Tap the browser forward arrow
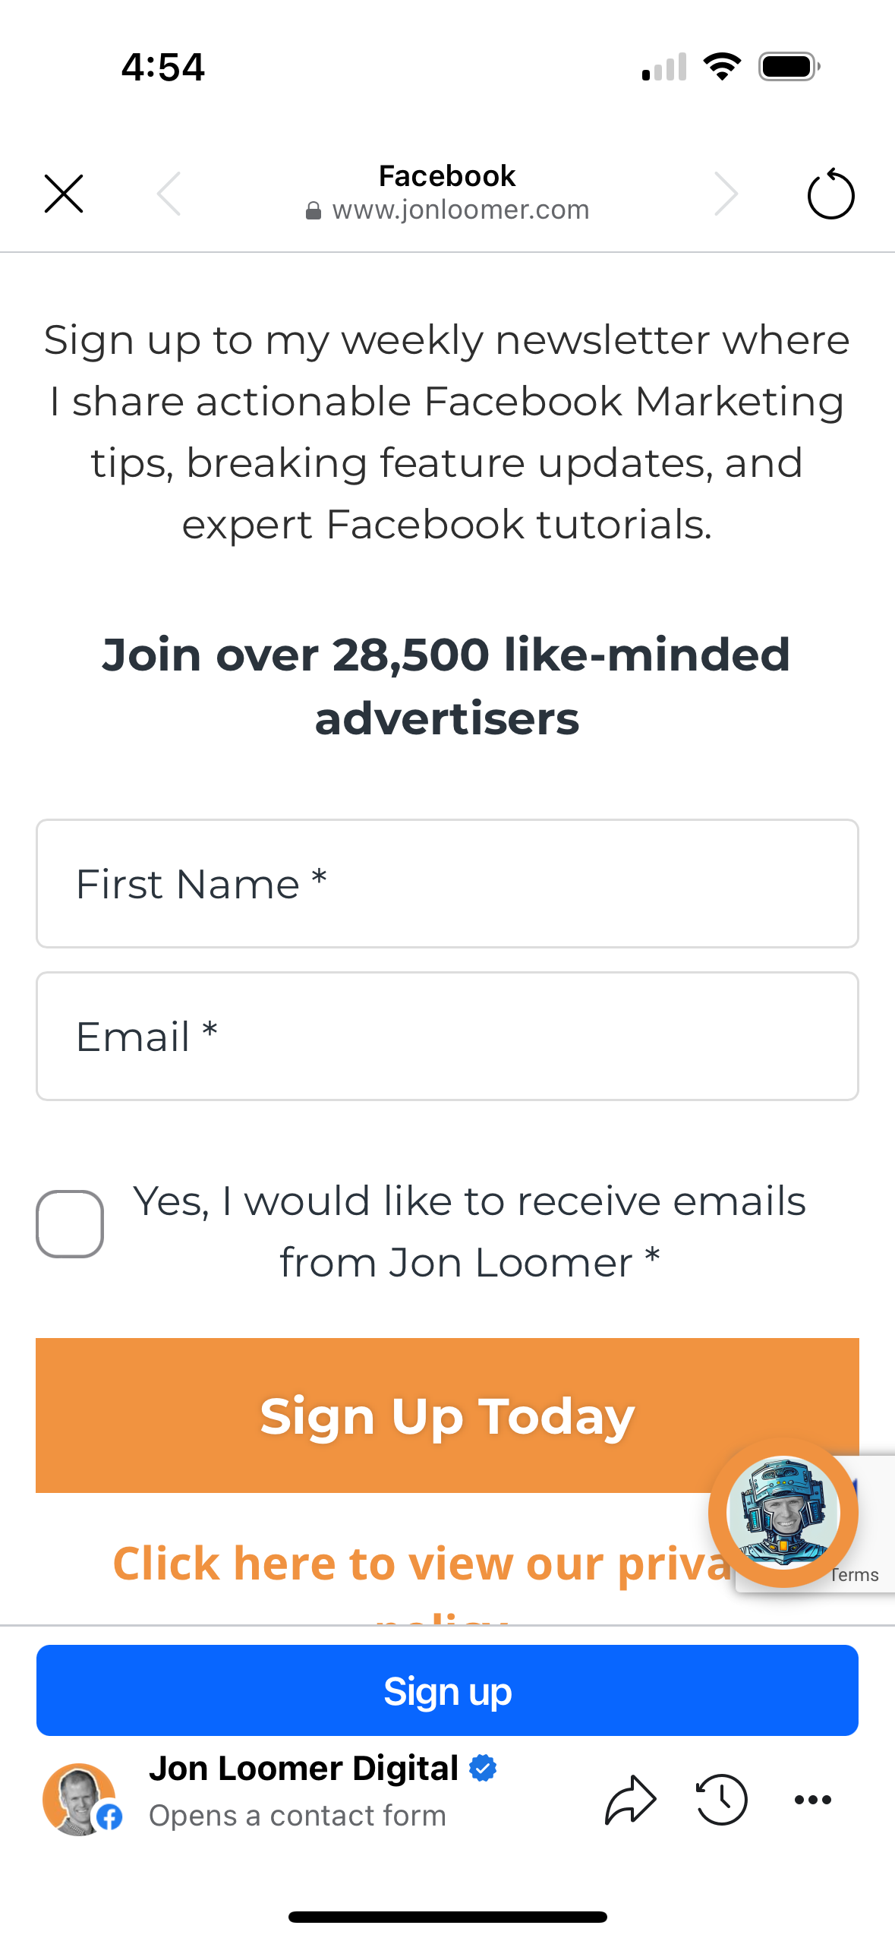Screen dimensions: 895x1941 726,194
